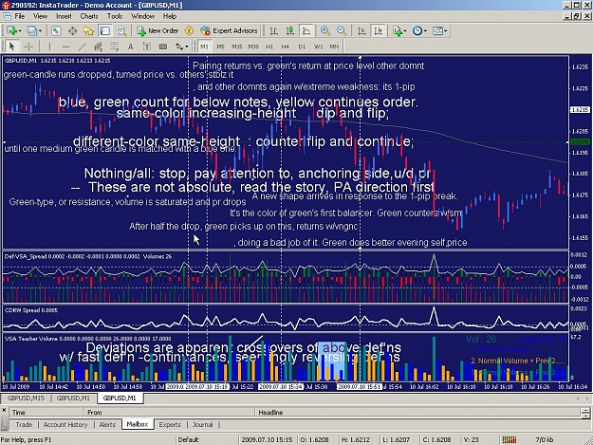This screenshot has height=445, width=593.
Task: Open the Help menu
Action: (x=170, y=16)
